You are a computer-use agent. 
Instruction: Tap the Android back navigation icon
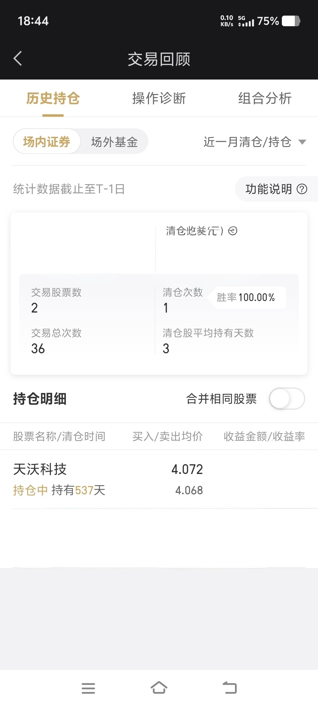(230, 688)
